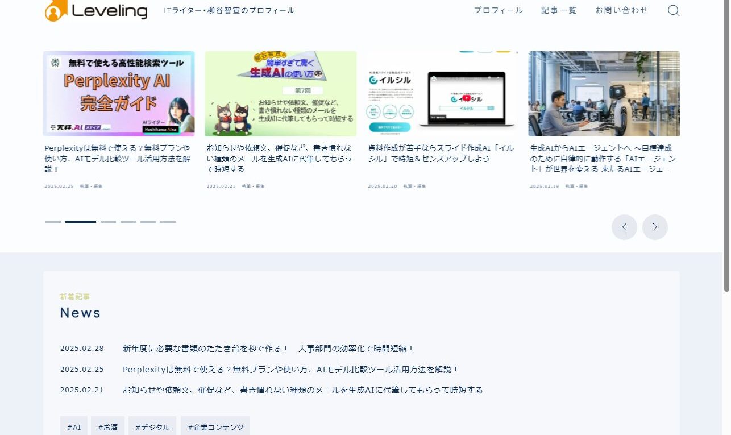This screenshot has width=731, height=435.
Task: Go to next carousel slide arrow
Action: pyautogui.click(x=655, y=227)
